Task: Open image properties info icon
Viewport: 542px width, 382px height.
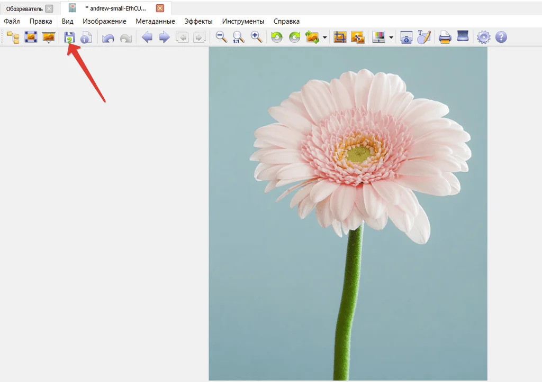Action: click(x=86, y=38)
